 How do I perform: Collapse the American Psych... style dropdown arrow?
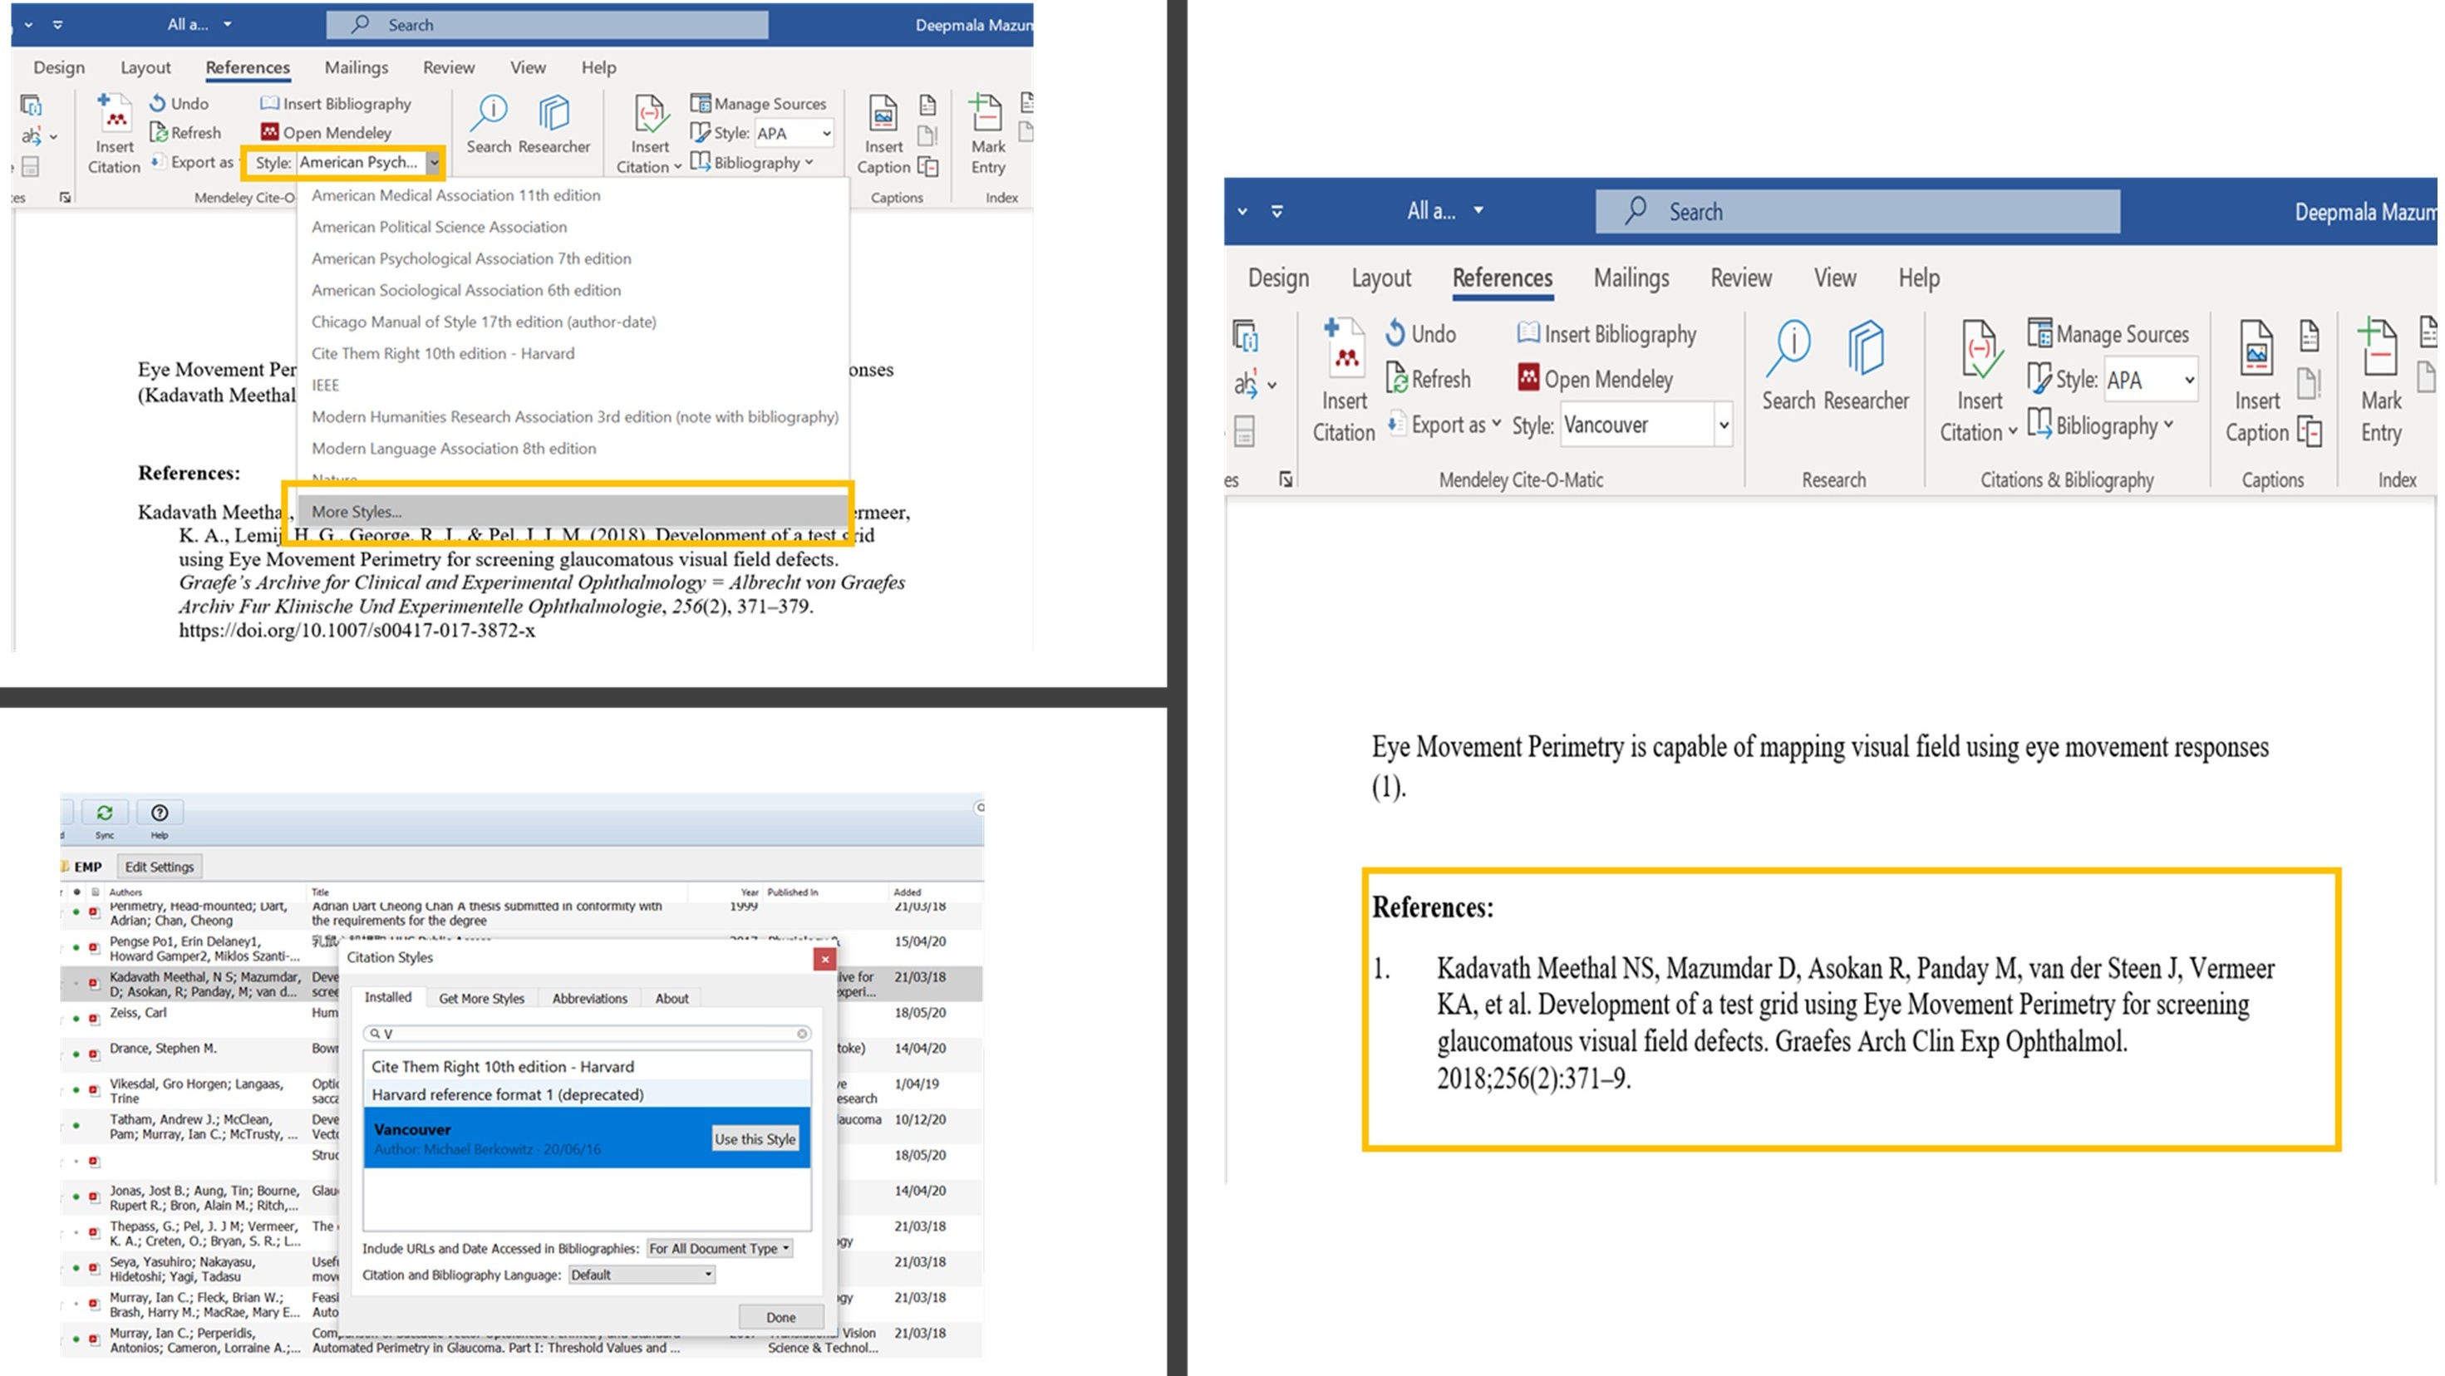pos(433,162)
